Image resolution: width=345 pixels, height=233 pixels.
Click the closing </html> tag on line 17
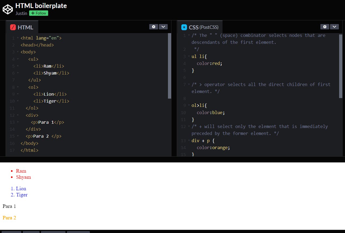click(x=29, y=150)
